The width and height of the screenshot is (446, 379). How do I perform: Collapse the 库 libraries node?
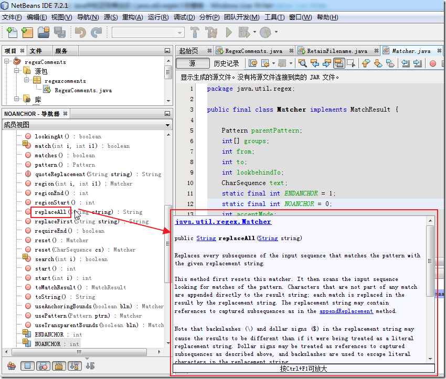[x=16, y=99]
